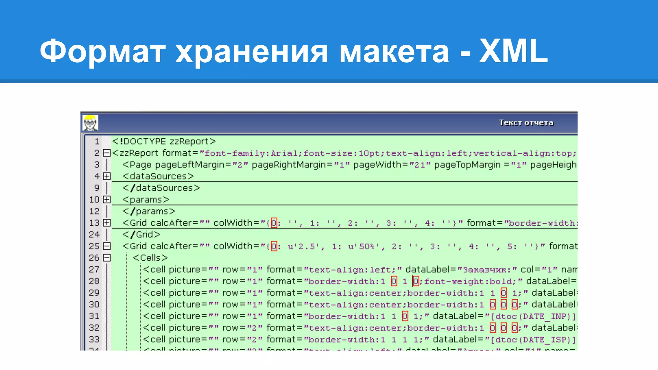Screen dimensions: 658x370
Task: Place cursor on the DOCTYPE zzReport line
Action: [x=164, y=141]
